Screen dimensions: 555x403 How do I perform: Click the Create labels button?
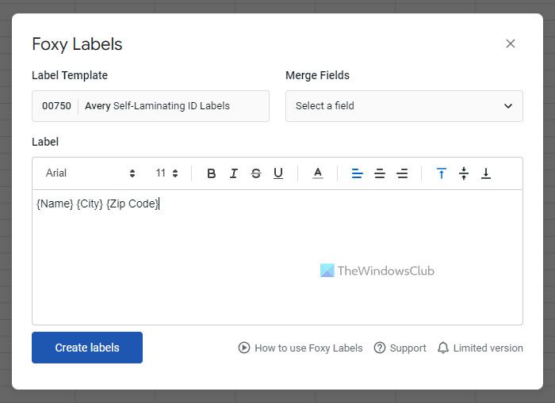(x=87, y=348)
